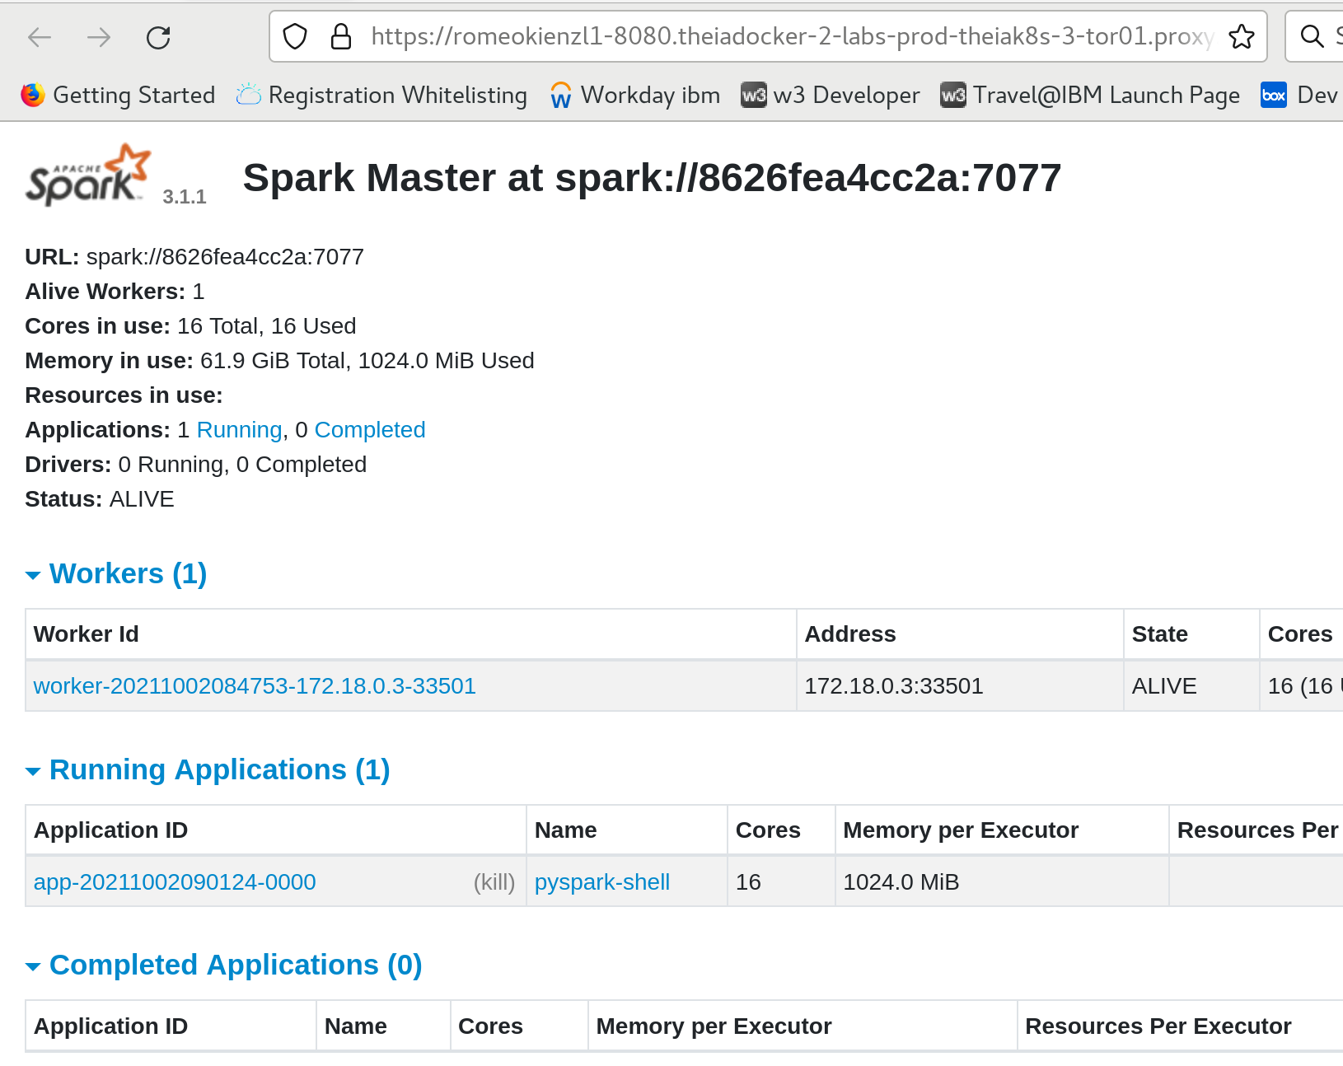
Task: Click the Workers (1) heading
Action: pos(128,573)
